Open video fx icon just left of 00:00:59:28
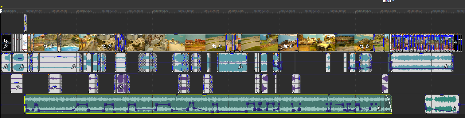 pos(52,47)
